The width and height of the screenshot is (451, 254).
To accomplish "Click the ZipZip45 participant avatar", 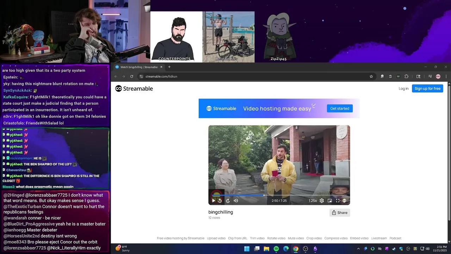I will (279, 37).
